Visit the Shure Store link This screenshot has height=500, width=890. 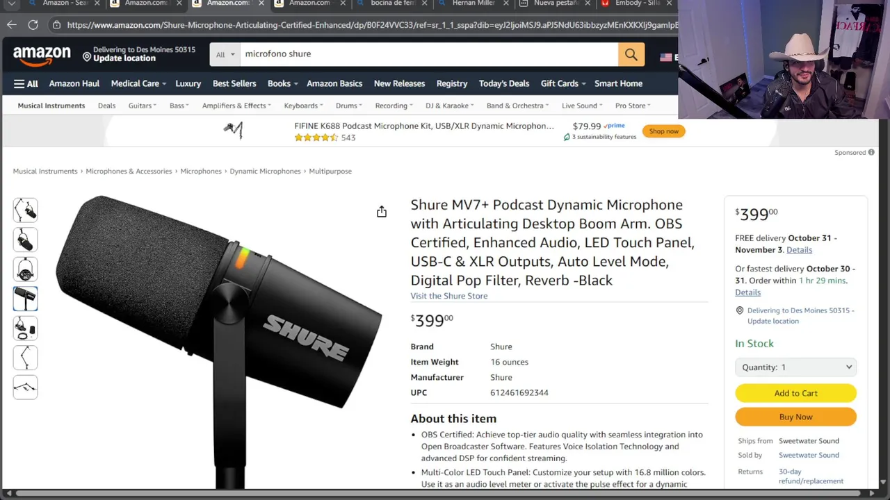pyautogui.click(x=449, y=296)
